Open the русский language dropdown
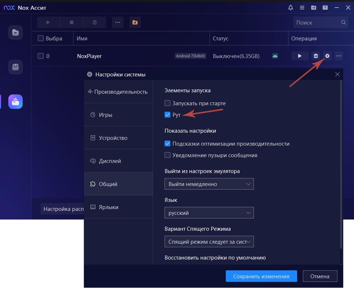Screen dimensions: 354x288 (209, 213)
